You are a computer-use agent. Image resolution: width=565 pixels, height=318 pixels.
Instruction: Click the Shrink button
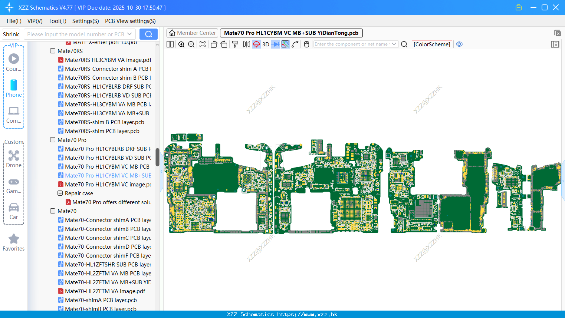[x=11, y=34]
